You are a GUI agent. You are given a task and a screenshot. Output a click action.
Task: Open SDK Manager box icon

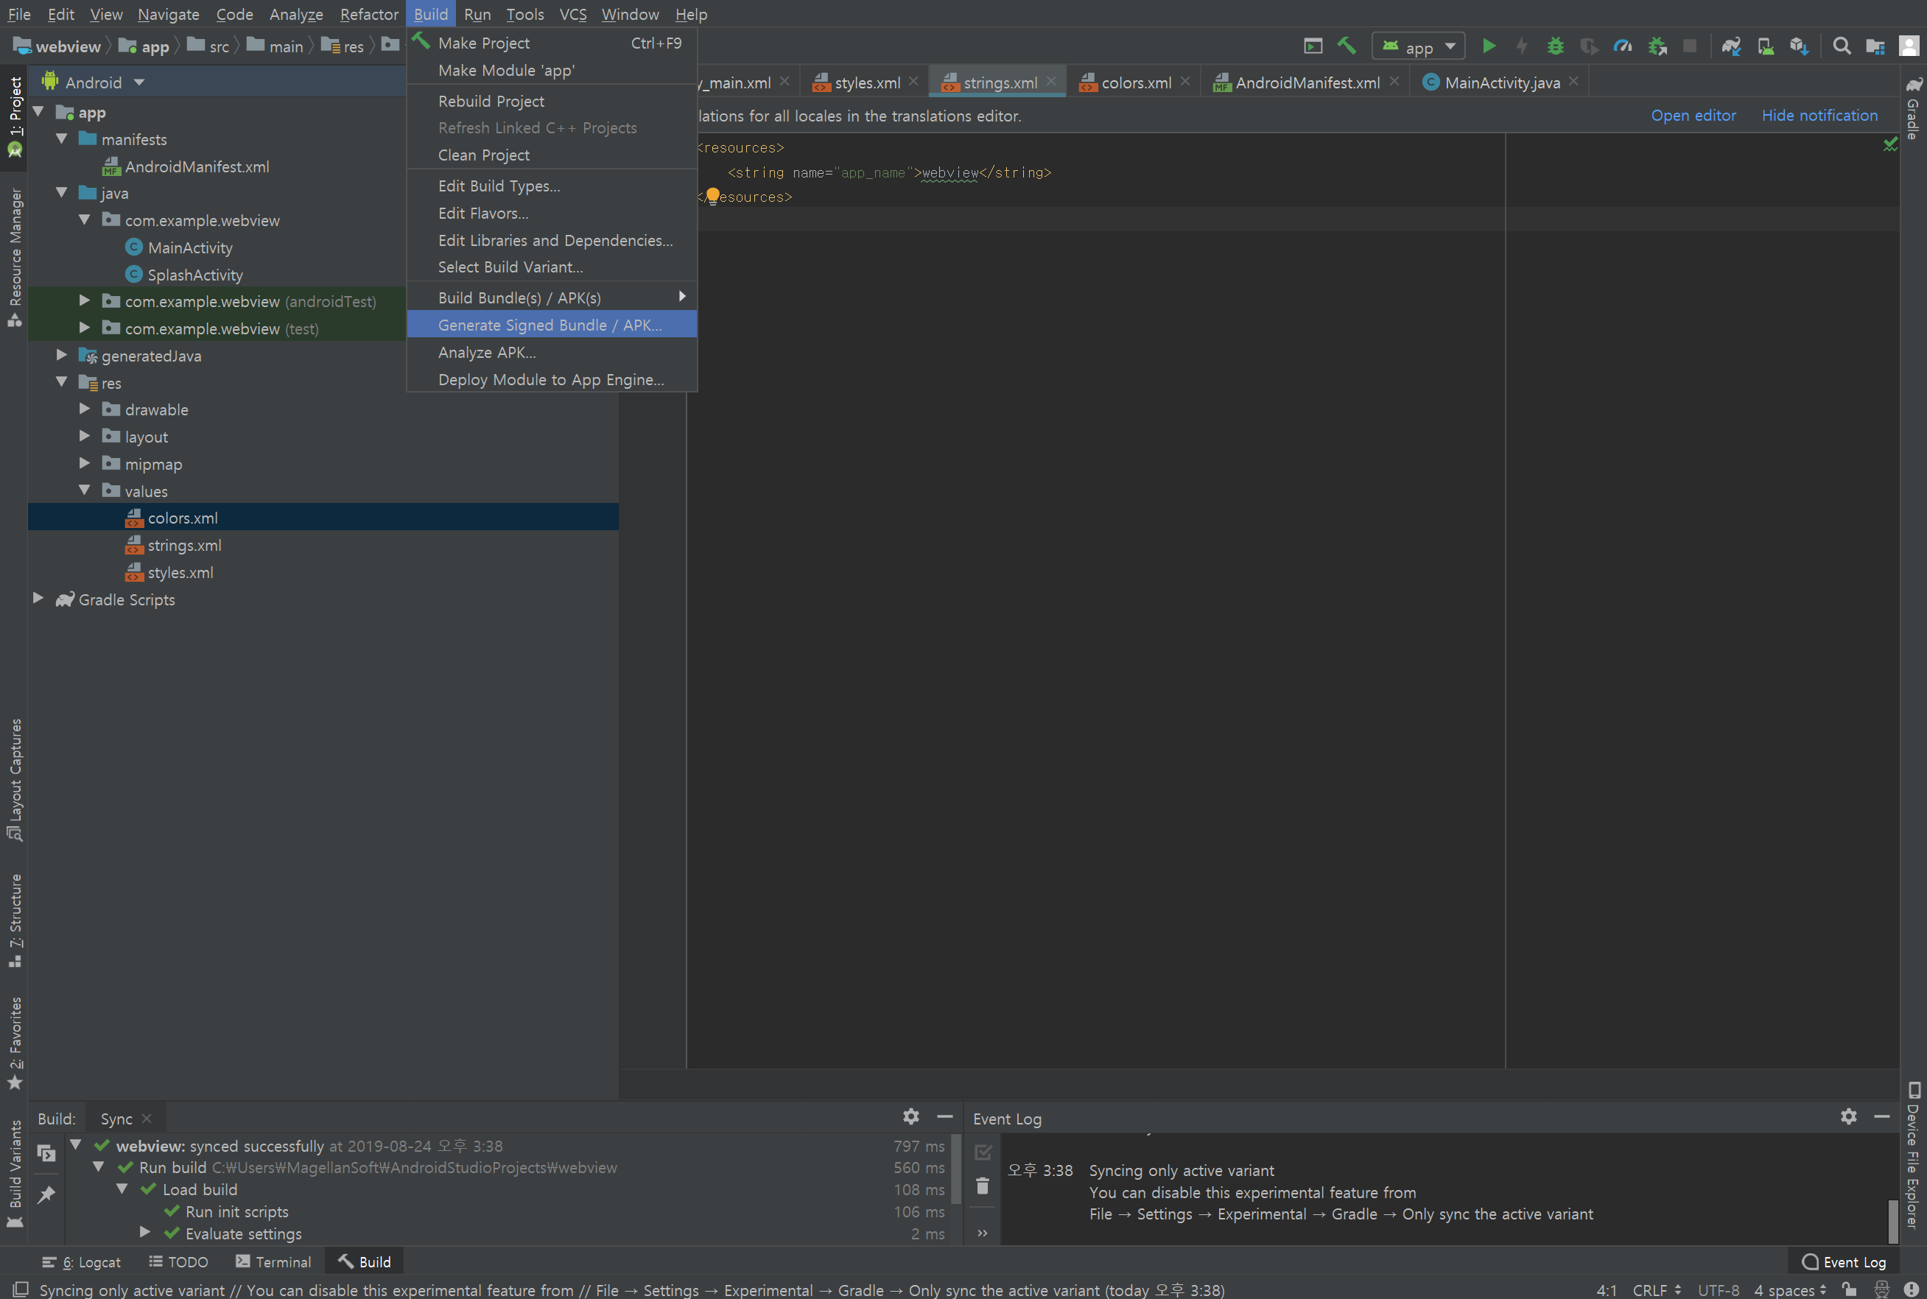click(1798, 46)
